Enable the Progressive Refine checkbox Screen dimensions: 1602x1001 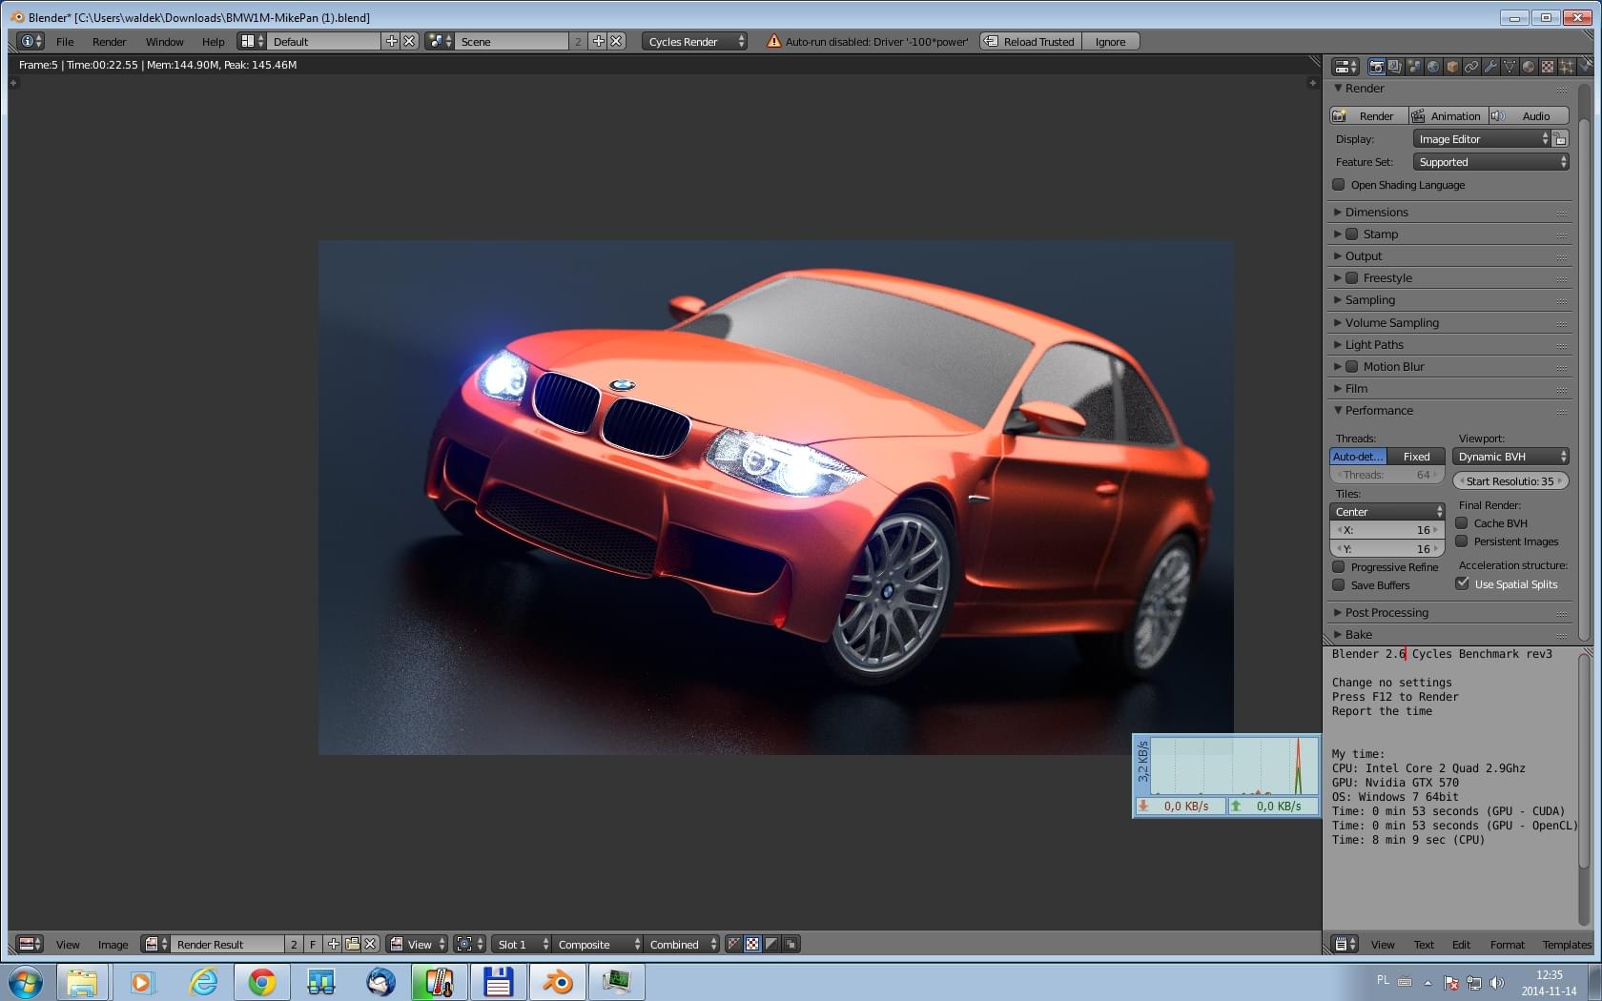(x=1339, y=567)
